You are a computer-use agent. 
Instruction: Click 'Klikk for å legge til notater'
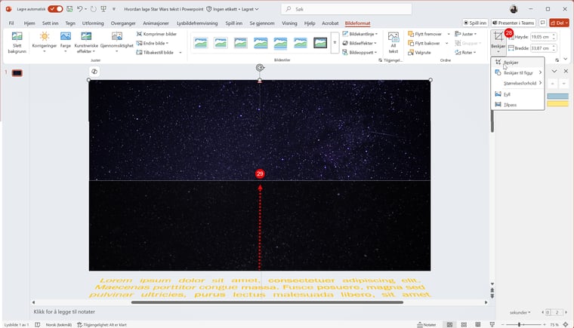[64, 311]
